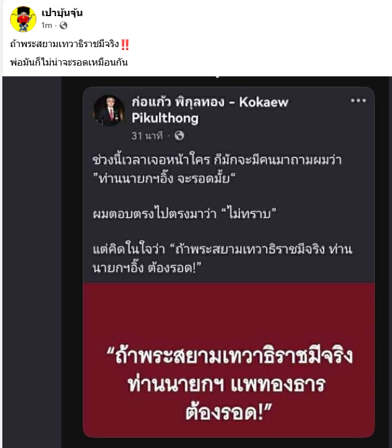Click the paragraph starting ช่วงนี้เวลาเจอหน้าใคร
This screenshot has width=392, height=448.
pos(217,169)
